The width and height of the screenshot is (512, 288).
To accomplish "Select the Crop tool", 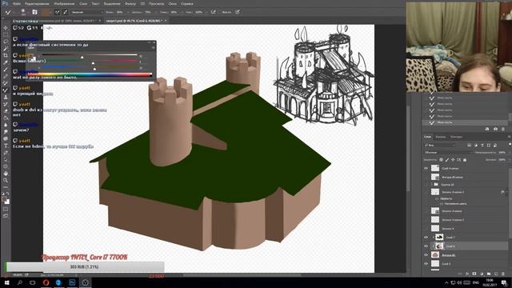I will [6, 55].
